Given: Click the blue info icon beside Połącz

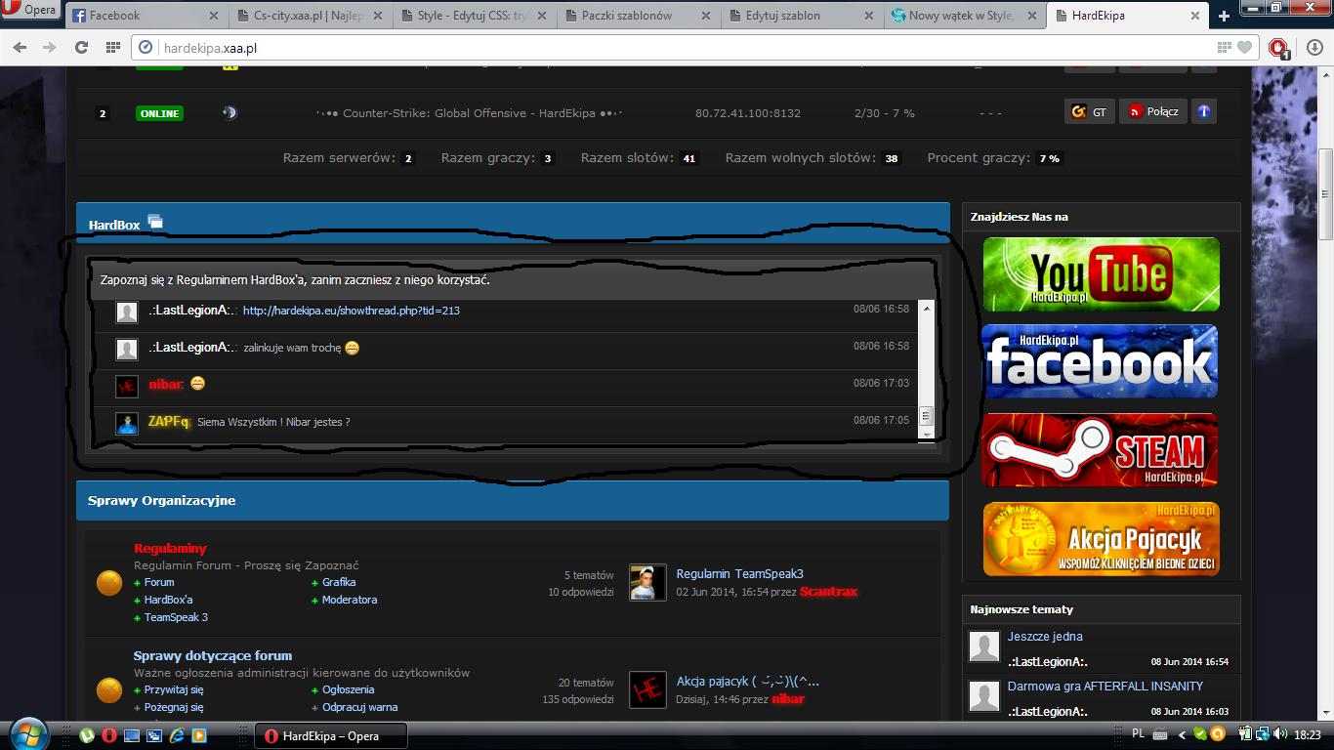Looking at the screenshot, I should point(1204,111).
